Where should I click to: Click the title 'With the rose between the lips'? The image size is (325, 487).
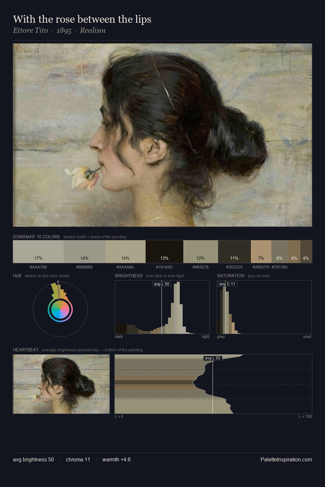tap(82, 19)
